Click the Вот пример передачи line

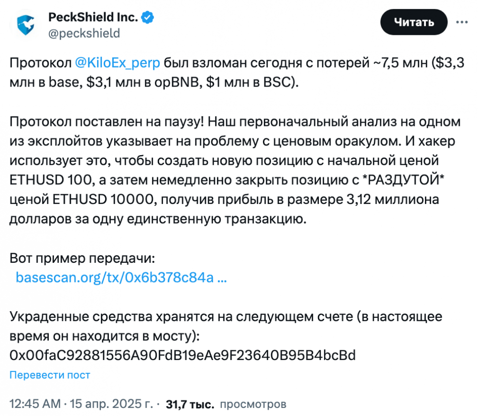click(x=82, y=259)
